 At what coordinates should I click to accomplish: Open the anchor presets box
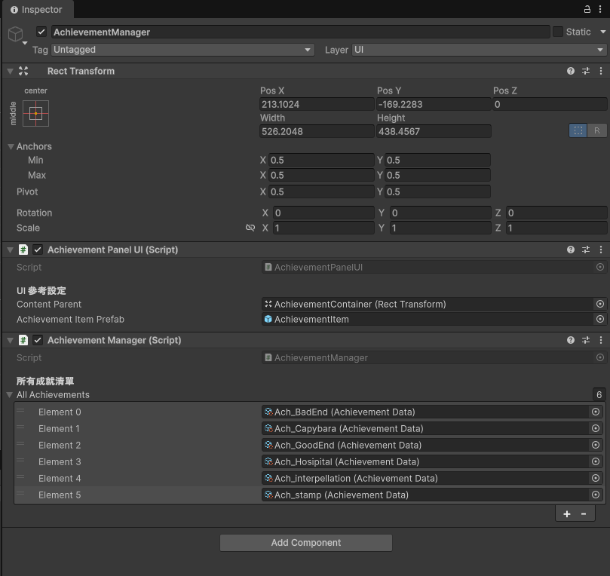[35, 114]
